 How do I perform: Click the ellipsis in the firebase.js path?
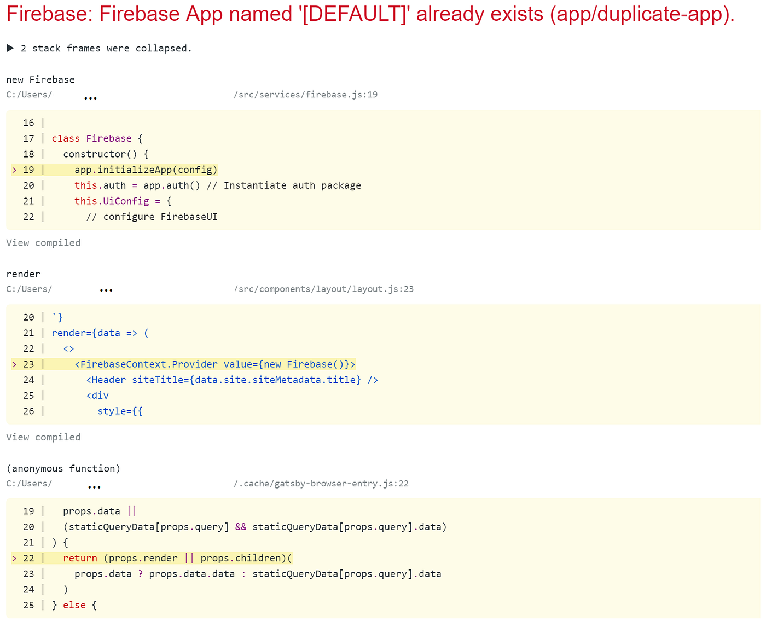[91, 96]
